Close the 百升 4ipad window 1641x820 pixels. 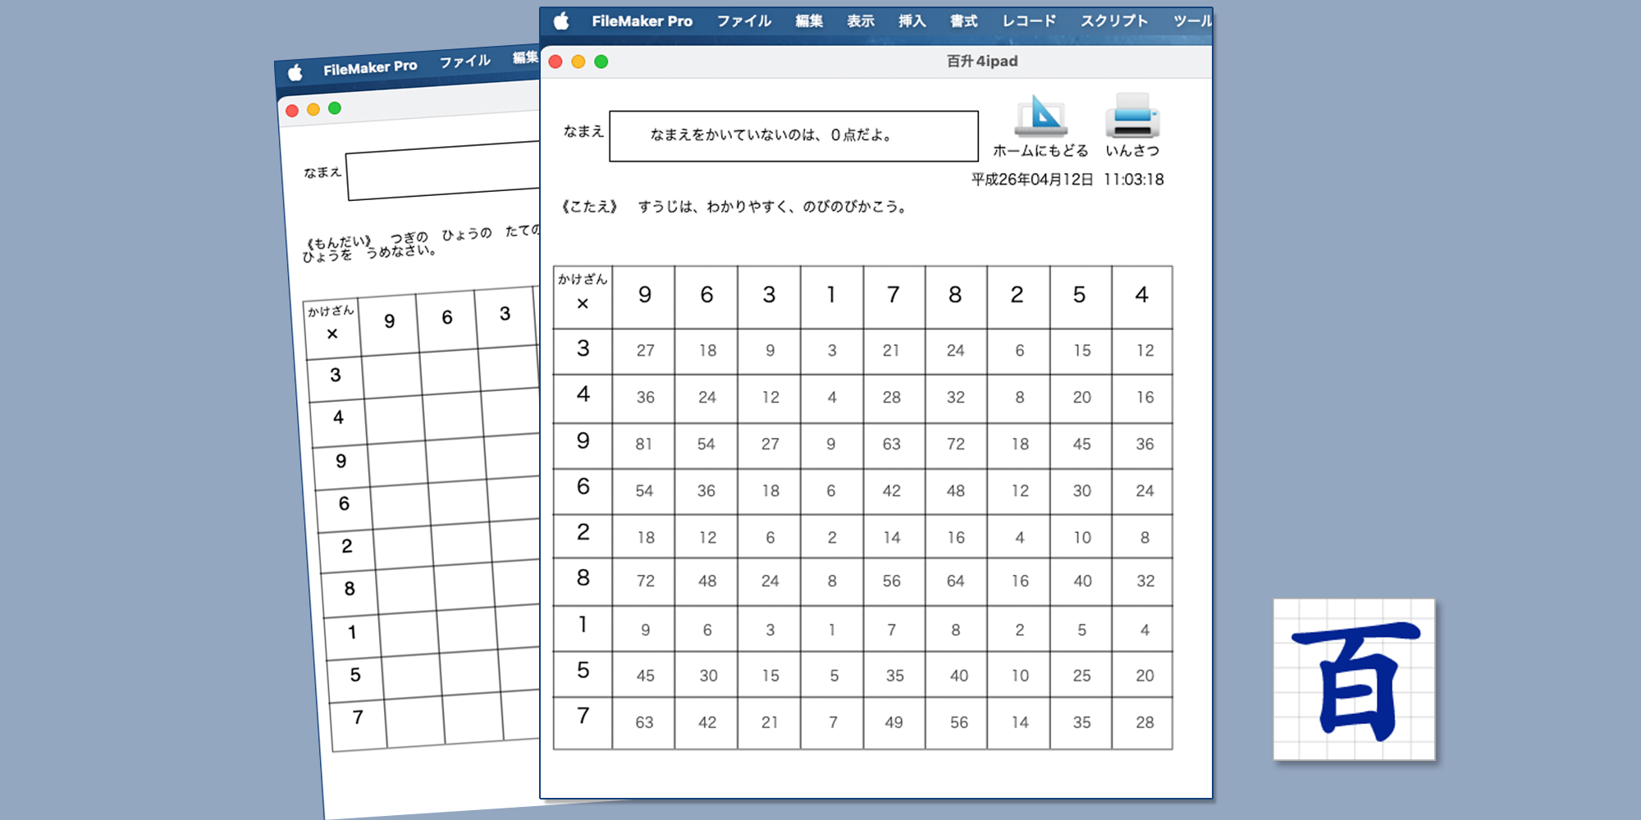(555, 61)
